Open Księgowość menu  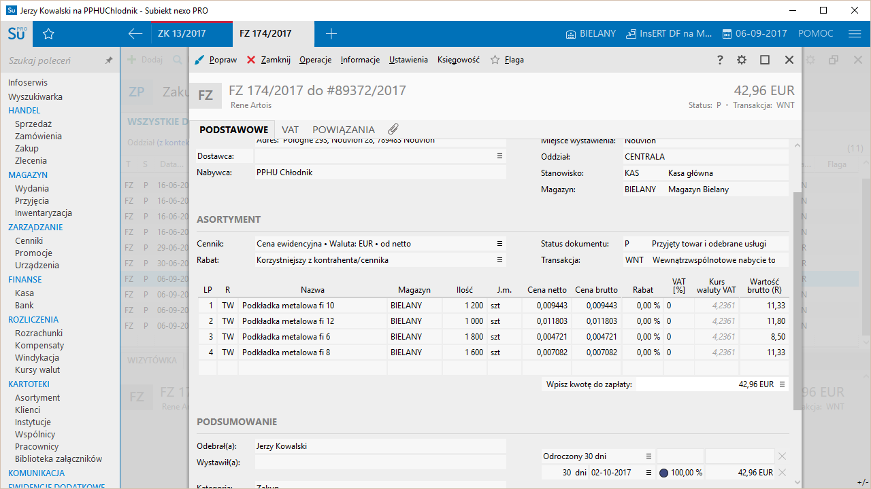(459, 60)
